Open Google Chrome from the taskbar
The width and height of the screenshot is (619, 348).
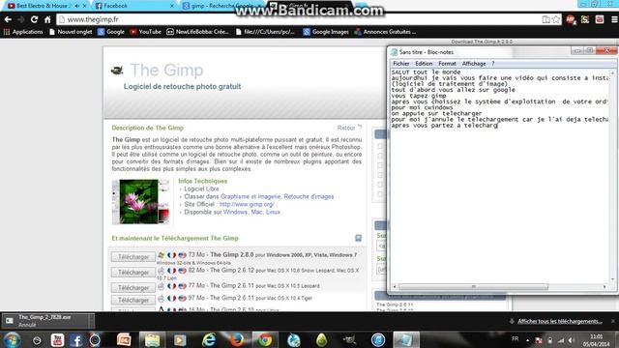tap(265, 340)
